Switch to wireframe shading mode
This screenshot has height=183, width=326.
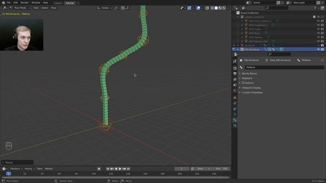tap(212, 8)
